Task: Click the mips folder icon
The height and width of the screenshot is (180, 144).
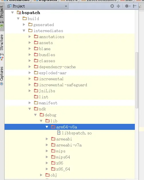Action: tap(53, 151)
